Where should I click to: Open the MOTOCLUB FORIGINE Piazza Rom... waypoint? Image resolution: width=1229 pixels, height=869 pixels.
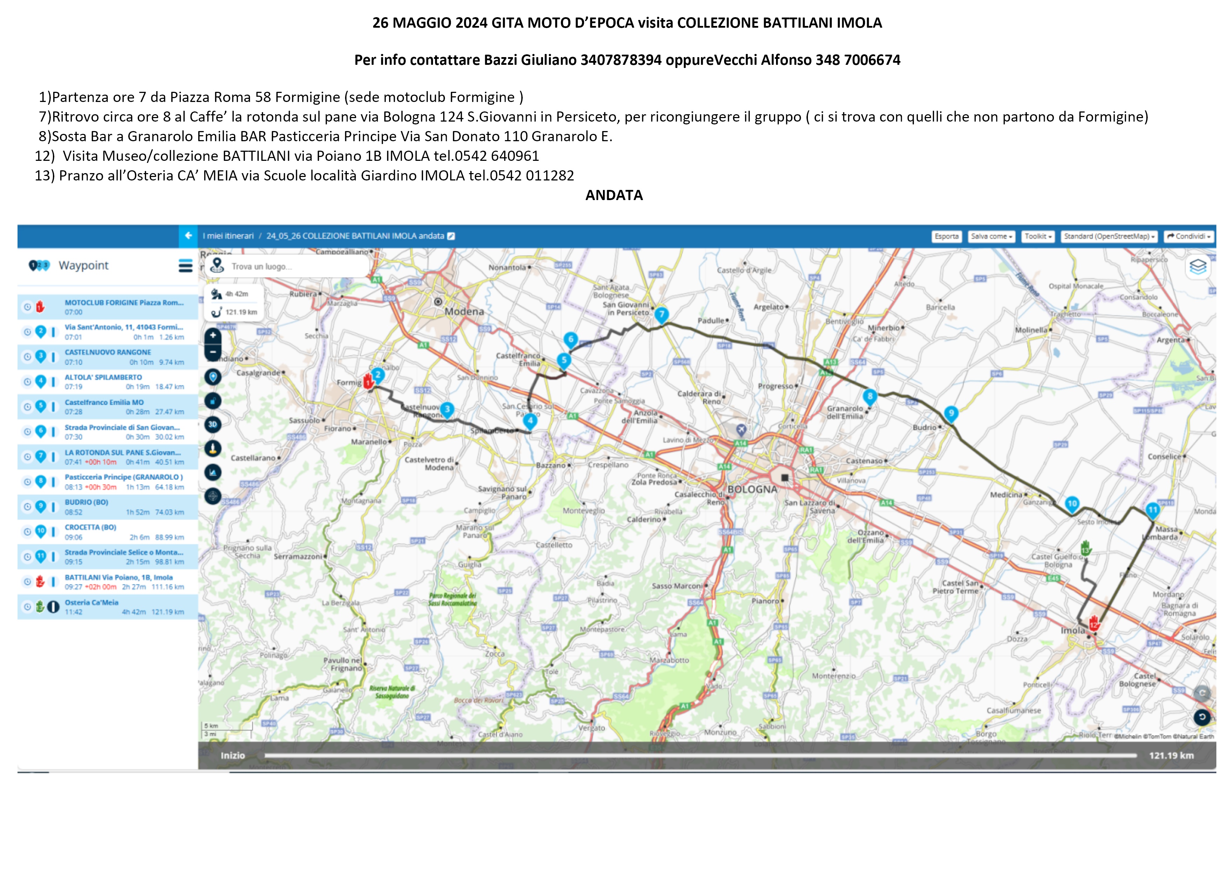click(x=124, y=302)
